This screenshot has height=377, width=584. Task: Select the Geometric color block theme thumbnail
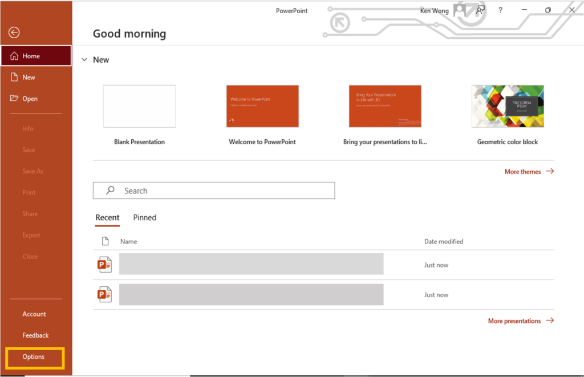[x=508, y=106]
